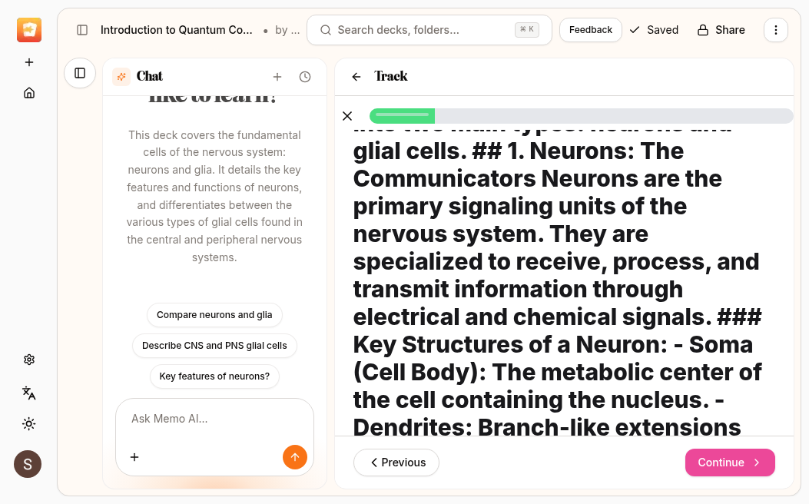Open chat history clock icon
This screenshot has height=504, width=809.
305,77
